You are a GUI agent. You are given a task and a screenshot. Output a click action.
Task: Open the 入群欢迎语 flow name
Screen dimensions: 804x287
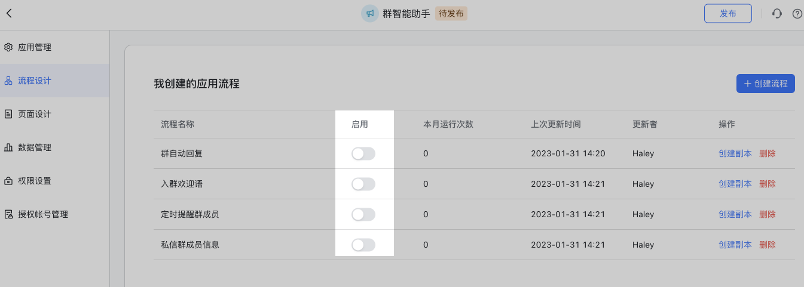(182, 184)
